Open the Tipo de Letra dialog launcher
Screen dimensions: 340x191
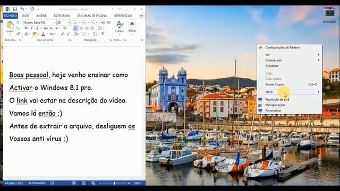[70, 40]
